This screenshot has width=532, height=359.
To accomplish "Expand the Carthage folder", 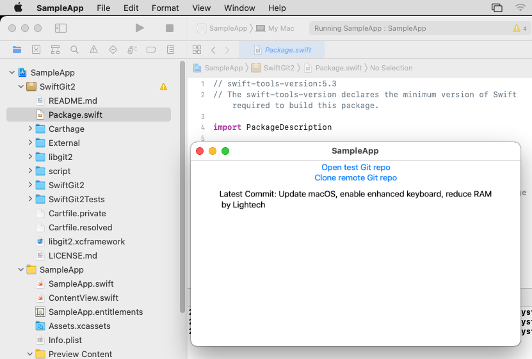I will 30,129.
